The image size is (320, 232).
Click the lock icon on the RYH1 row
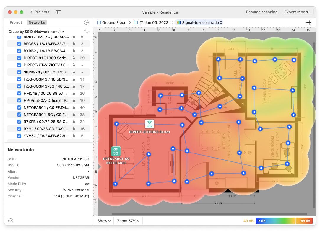click(x=74, y=129)
